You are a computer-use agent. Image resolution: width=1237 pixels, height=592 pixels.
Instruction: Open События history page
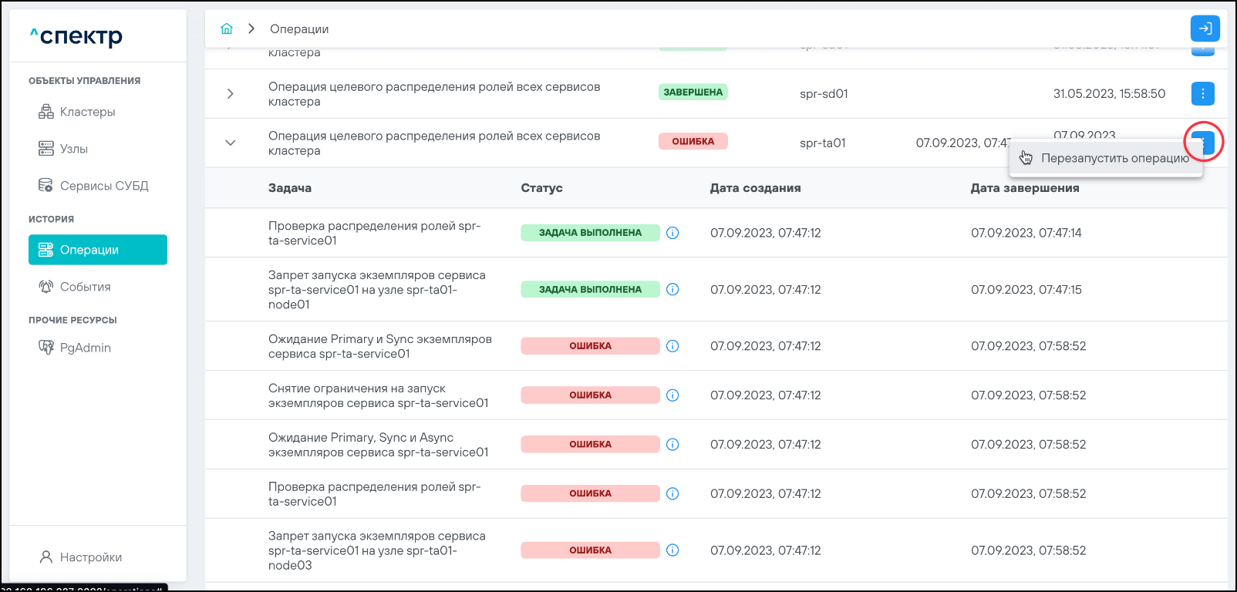coord(85,287)
